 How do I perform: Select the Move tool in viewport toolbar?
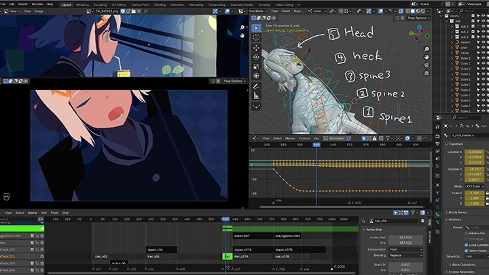[x=256, y=48]
